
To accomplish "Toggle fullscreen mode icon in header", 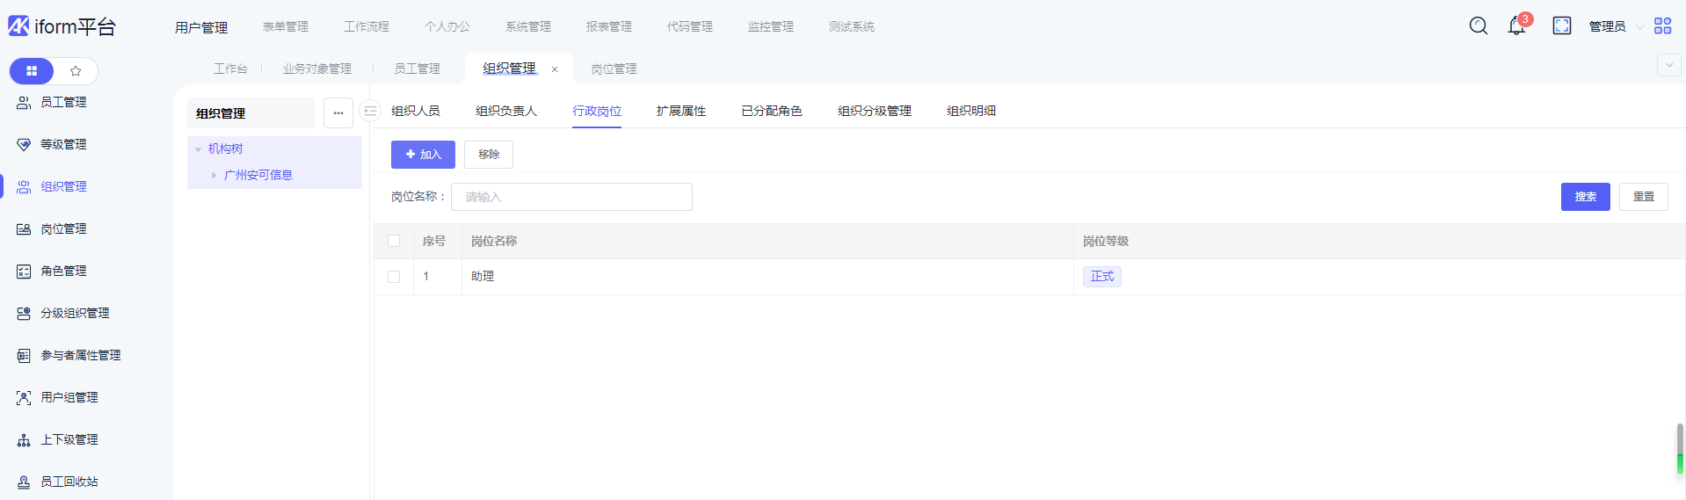I will pos(1562,26).
